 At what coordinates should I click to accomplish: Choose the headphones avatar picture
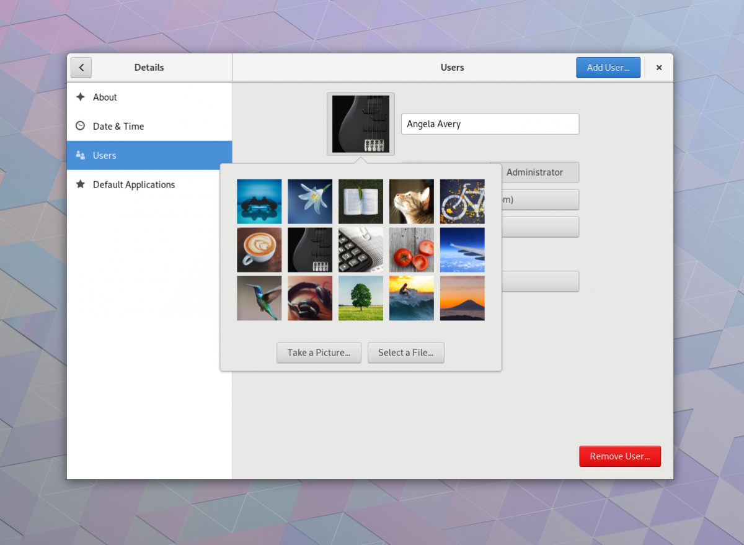pyautogui.click(x=309, y=298)
